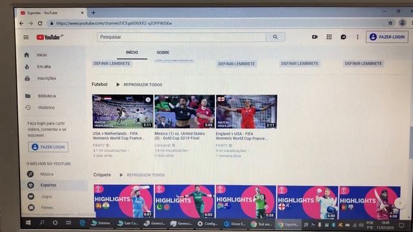Open India cricket highlights thumbnail 6:01
This screenshot has width=413, height=232.
click(x=123, y=201)
